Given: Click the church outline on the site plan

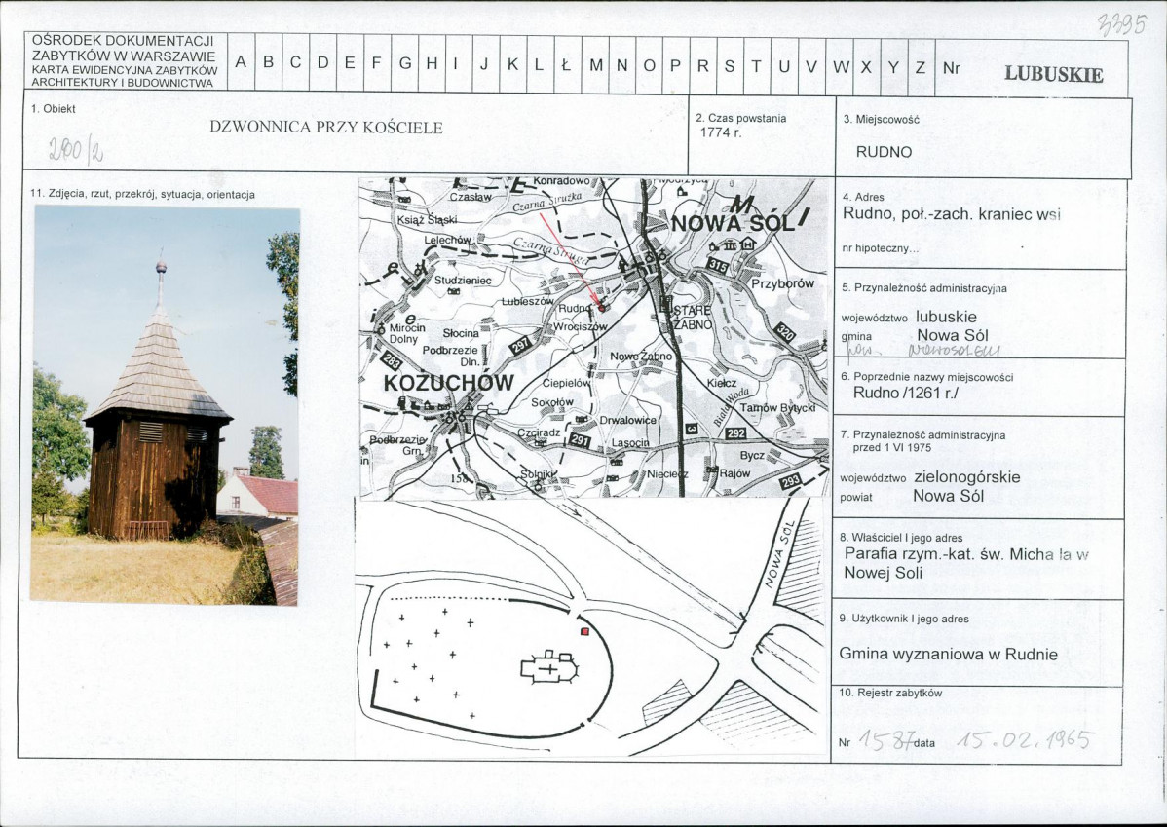Looking at the screenshot, I should tap(549, 667).
